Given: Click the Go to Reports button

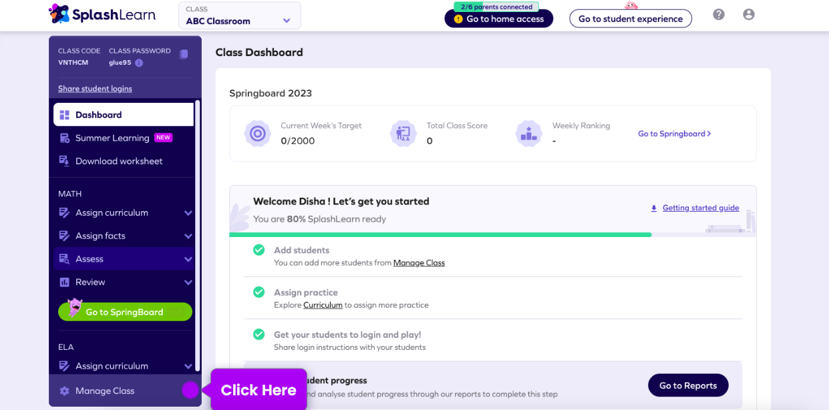Looking at the screenshot, I should tap(687, 385).
